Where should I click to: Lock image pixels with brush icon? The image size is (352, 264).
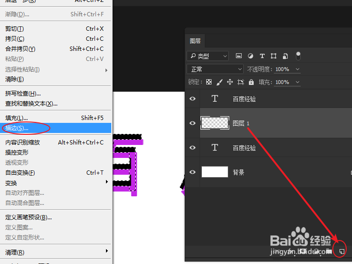pos(219,82)
